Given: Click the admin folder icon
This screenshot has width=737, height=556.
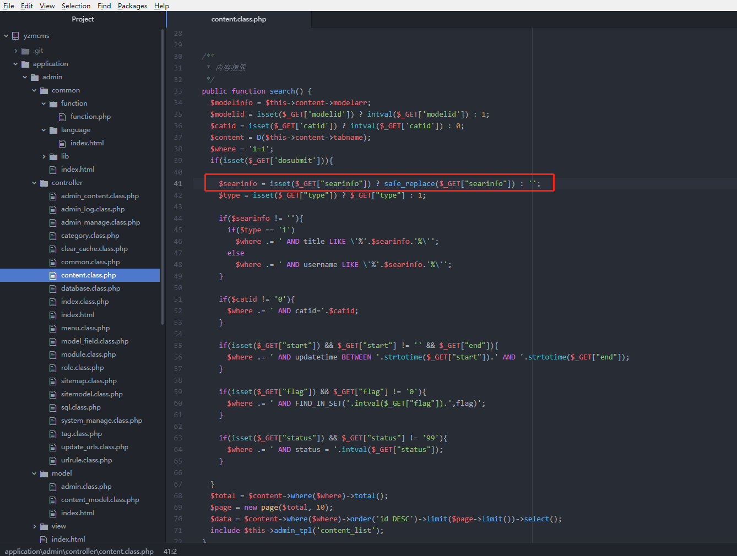Looking at the screenshot, I should click(x=35, y=78).
